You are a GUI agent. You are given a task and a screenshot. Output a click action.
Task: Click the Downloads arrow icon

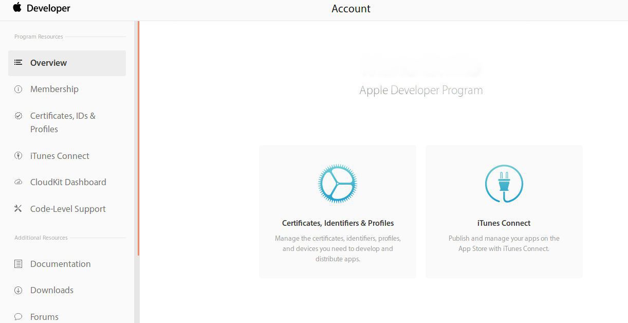click(18, 290)
